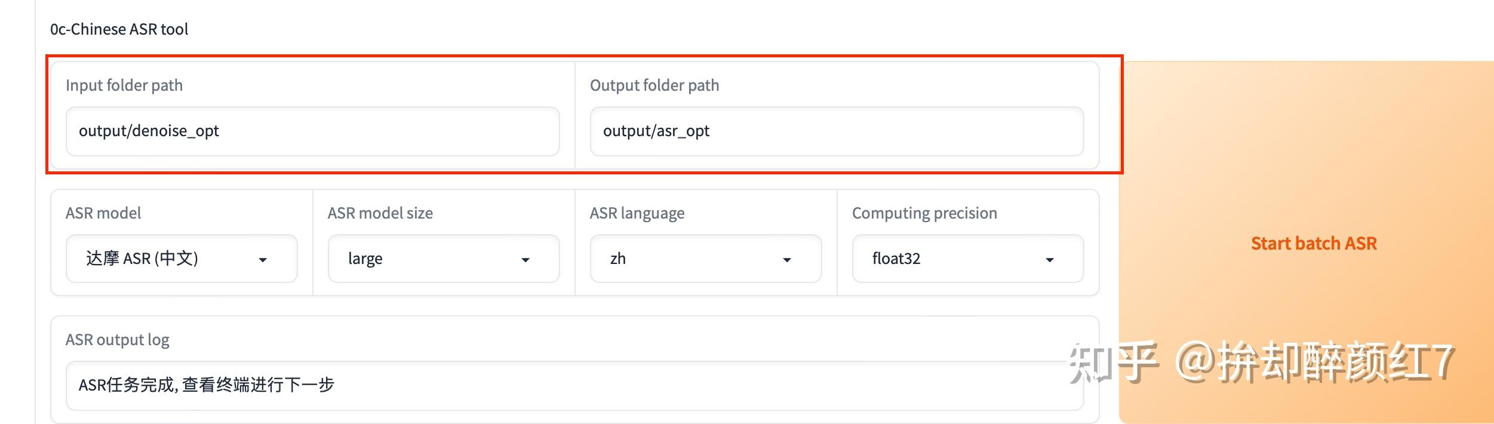Click the 'ASR output log' label
1494x424 pixels.
tap(118, 340)
